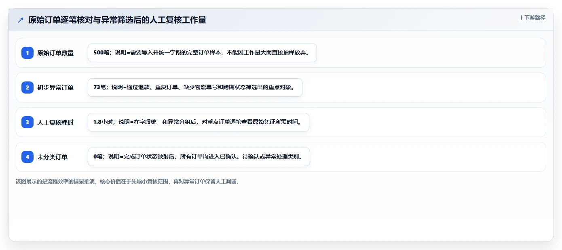Click the 初步异常订单 label
Viewport: 562px width, 250px height.
(55, 87)
